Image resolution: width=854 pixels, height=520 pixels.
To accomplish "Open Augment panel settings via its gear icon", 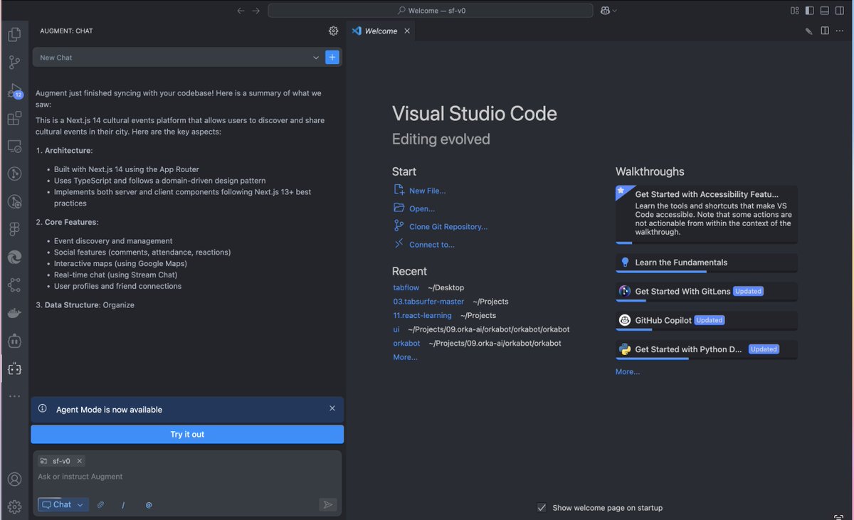I will coord(333,31).
